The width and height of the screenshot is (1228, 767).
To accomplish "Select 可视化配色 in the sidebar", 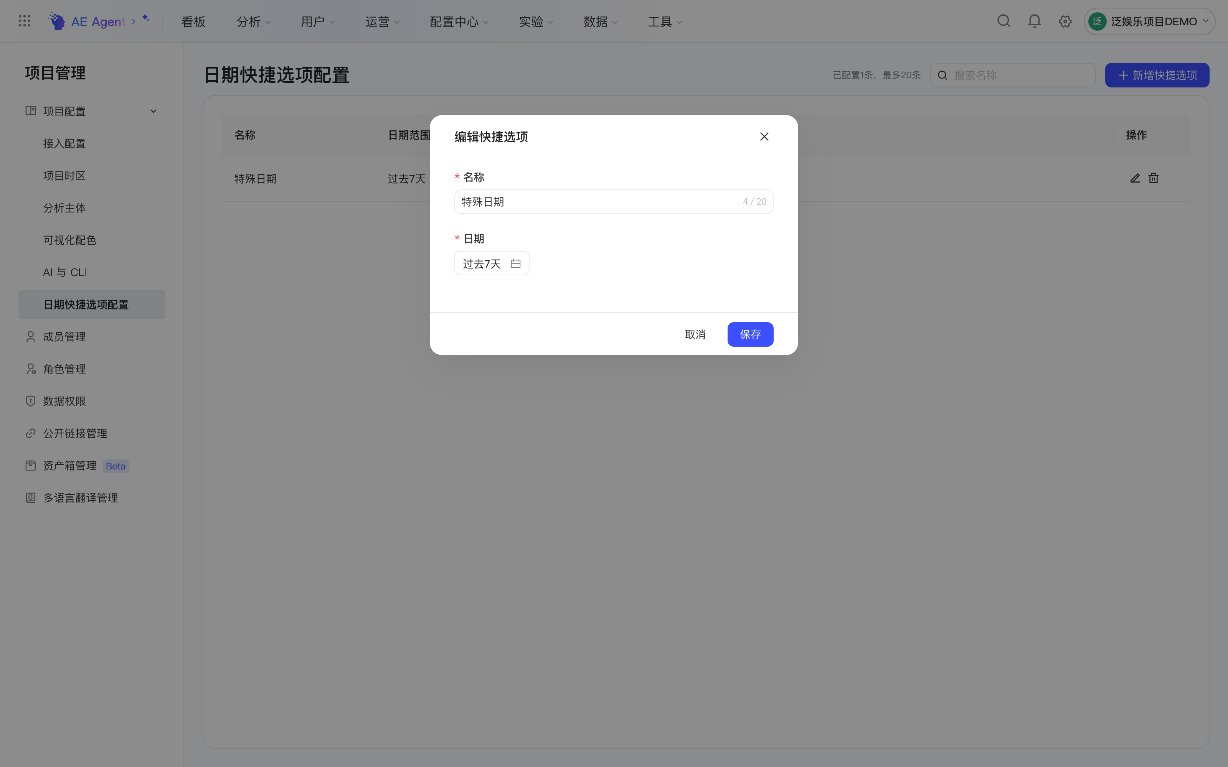I will point(91,240).
